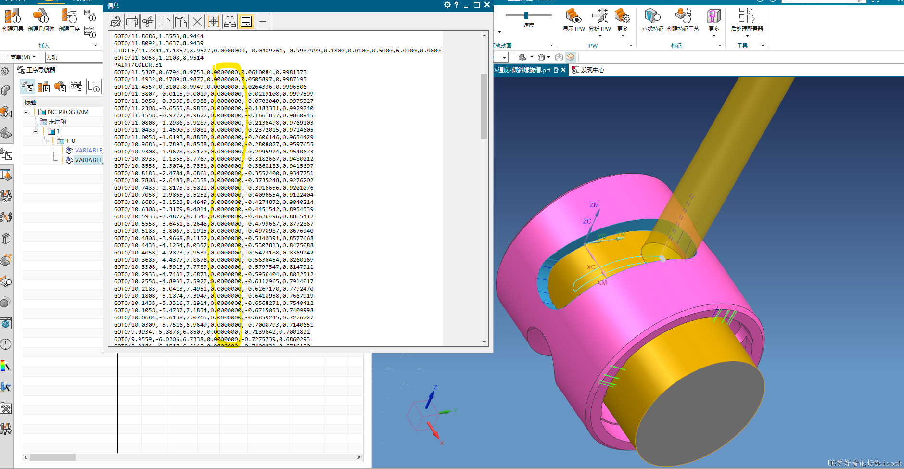Open the Part Navigator icon in sidebar

(x=6, y=133)
